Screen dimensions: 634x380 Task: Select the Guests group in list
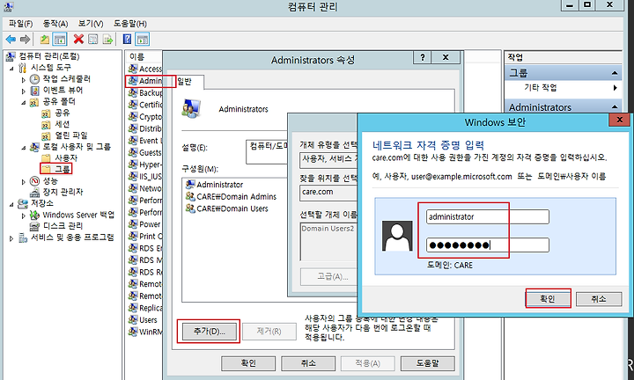(x=145, y=153)
